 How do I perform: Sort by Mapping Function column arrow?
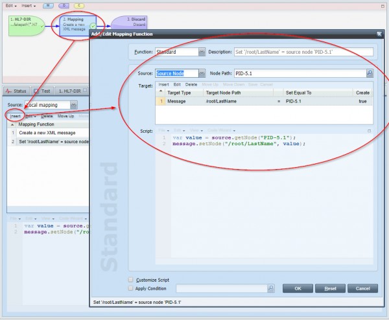(x=12, y=124)
